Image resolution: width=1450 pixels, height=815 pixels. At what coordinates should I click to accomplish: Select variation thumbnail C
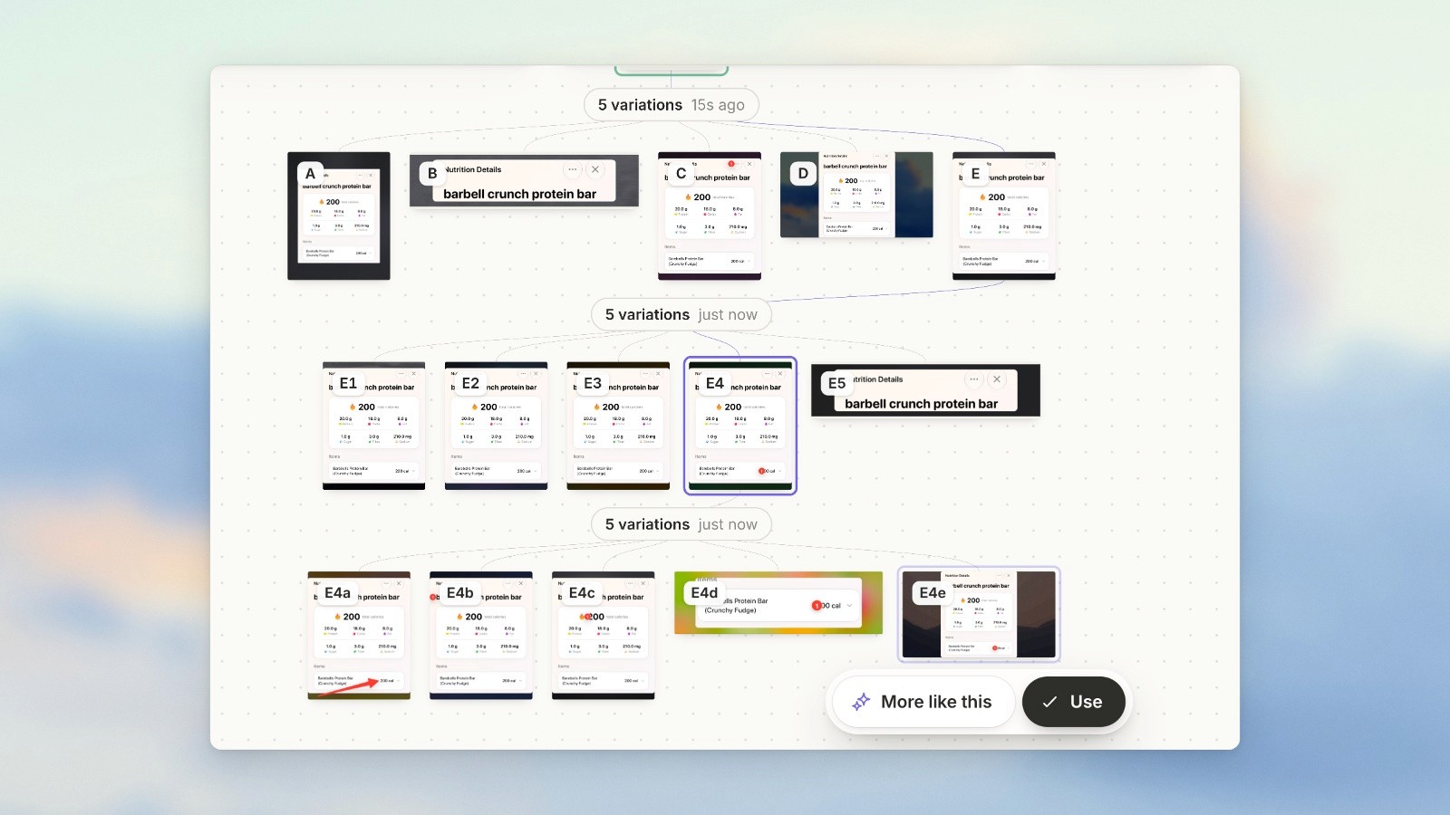[710, 216]
